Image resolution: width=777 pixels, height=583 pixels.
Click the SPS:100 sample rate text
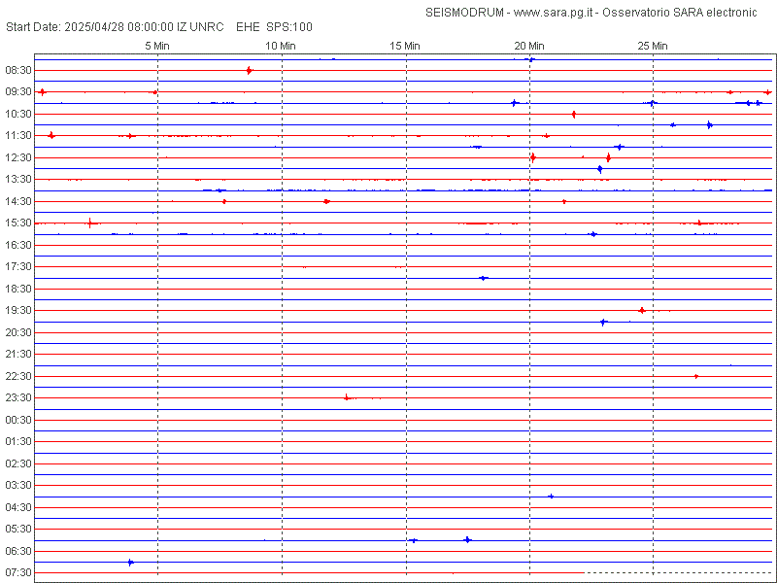tap(289, 27)
